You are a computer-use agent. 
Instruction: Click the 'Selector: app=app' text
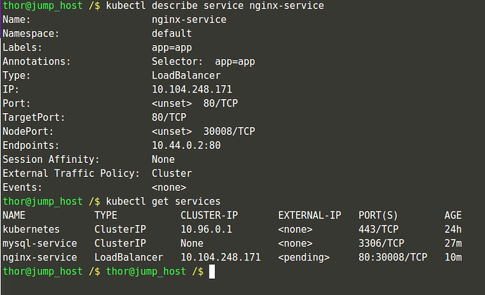coord(203,61)
